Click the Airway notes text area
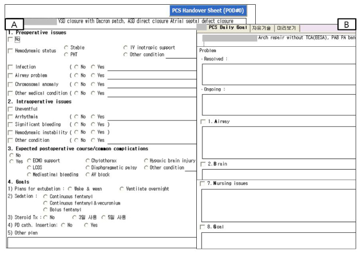 tap(279, 142)
